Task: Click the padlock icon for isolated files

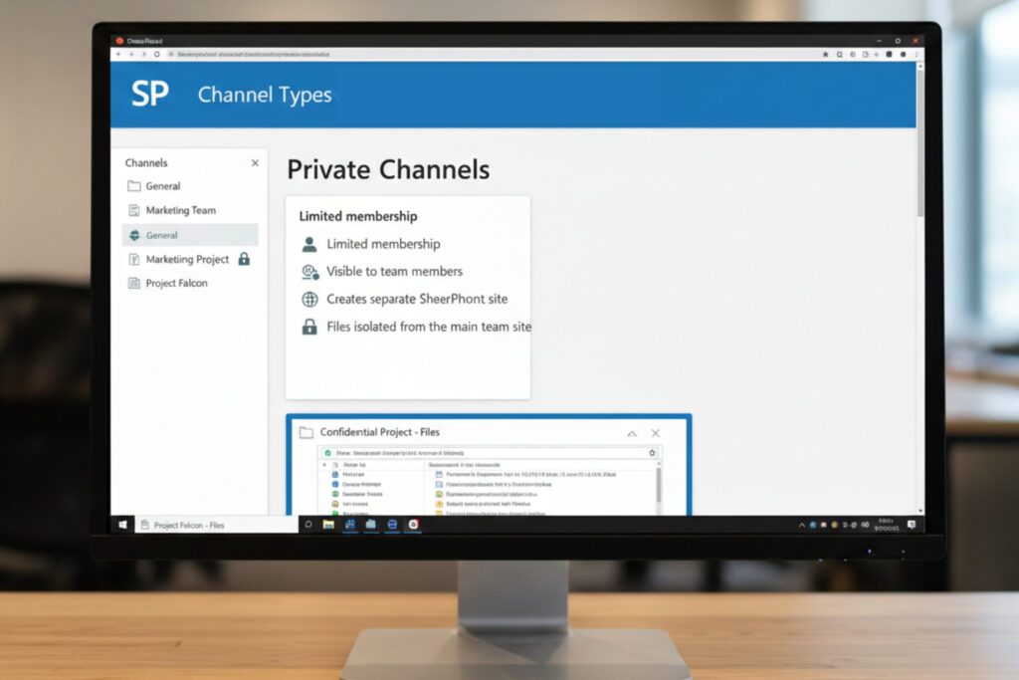Action: coord(309,327)
